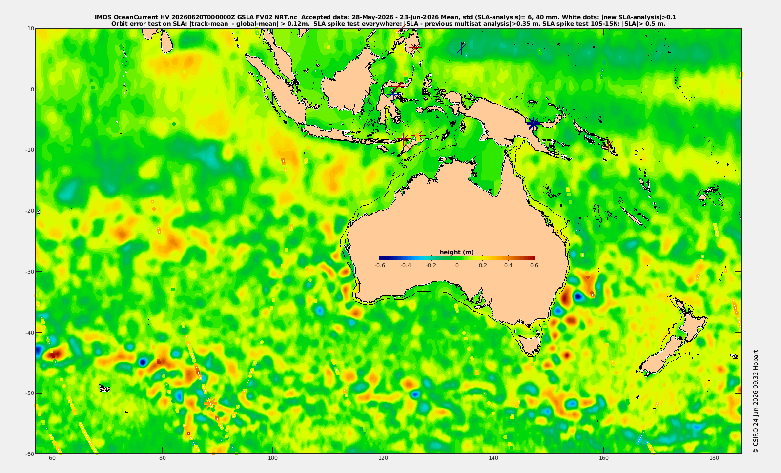Click the longitude 140 x-axis label
Screen dimensions: 781x473
click(x=493, y=458)
